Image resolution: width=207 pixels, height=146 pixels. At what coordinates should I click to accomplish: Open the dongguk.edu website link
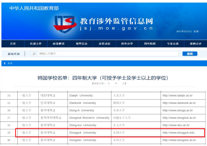tap(179, 133)
